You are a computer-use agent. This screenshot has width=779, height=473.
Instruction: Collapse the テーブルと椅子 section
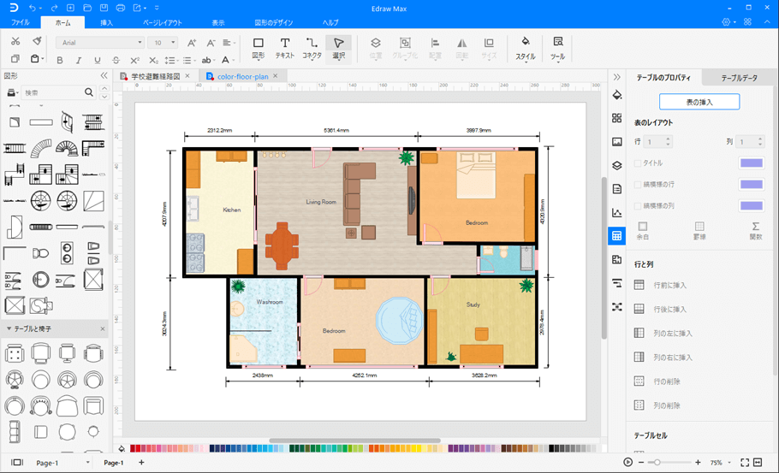[9, 328]
